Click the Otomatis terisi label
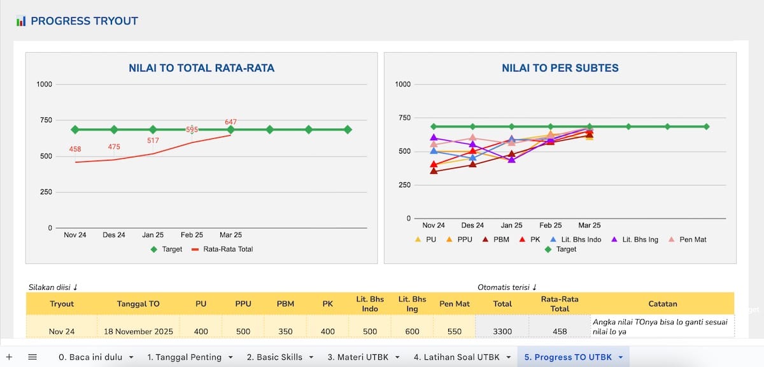This screenshot has width=764, height=367. click(x=509, y=287)
